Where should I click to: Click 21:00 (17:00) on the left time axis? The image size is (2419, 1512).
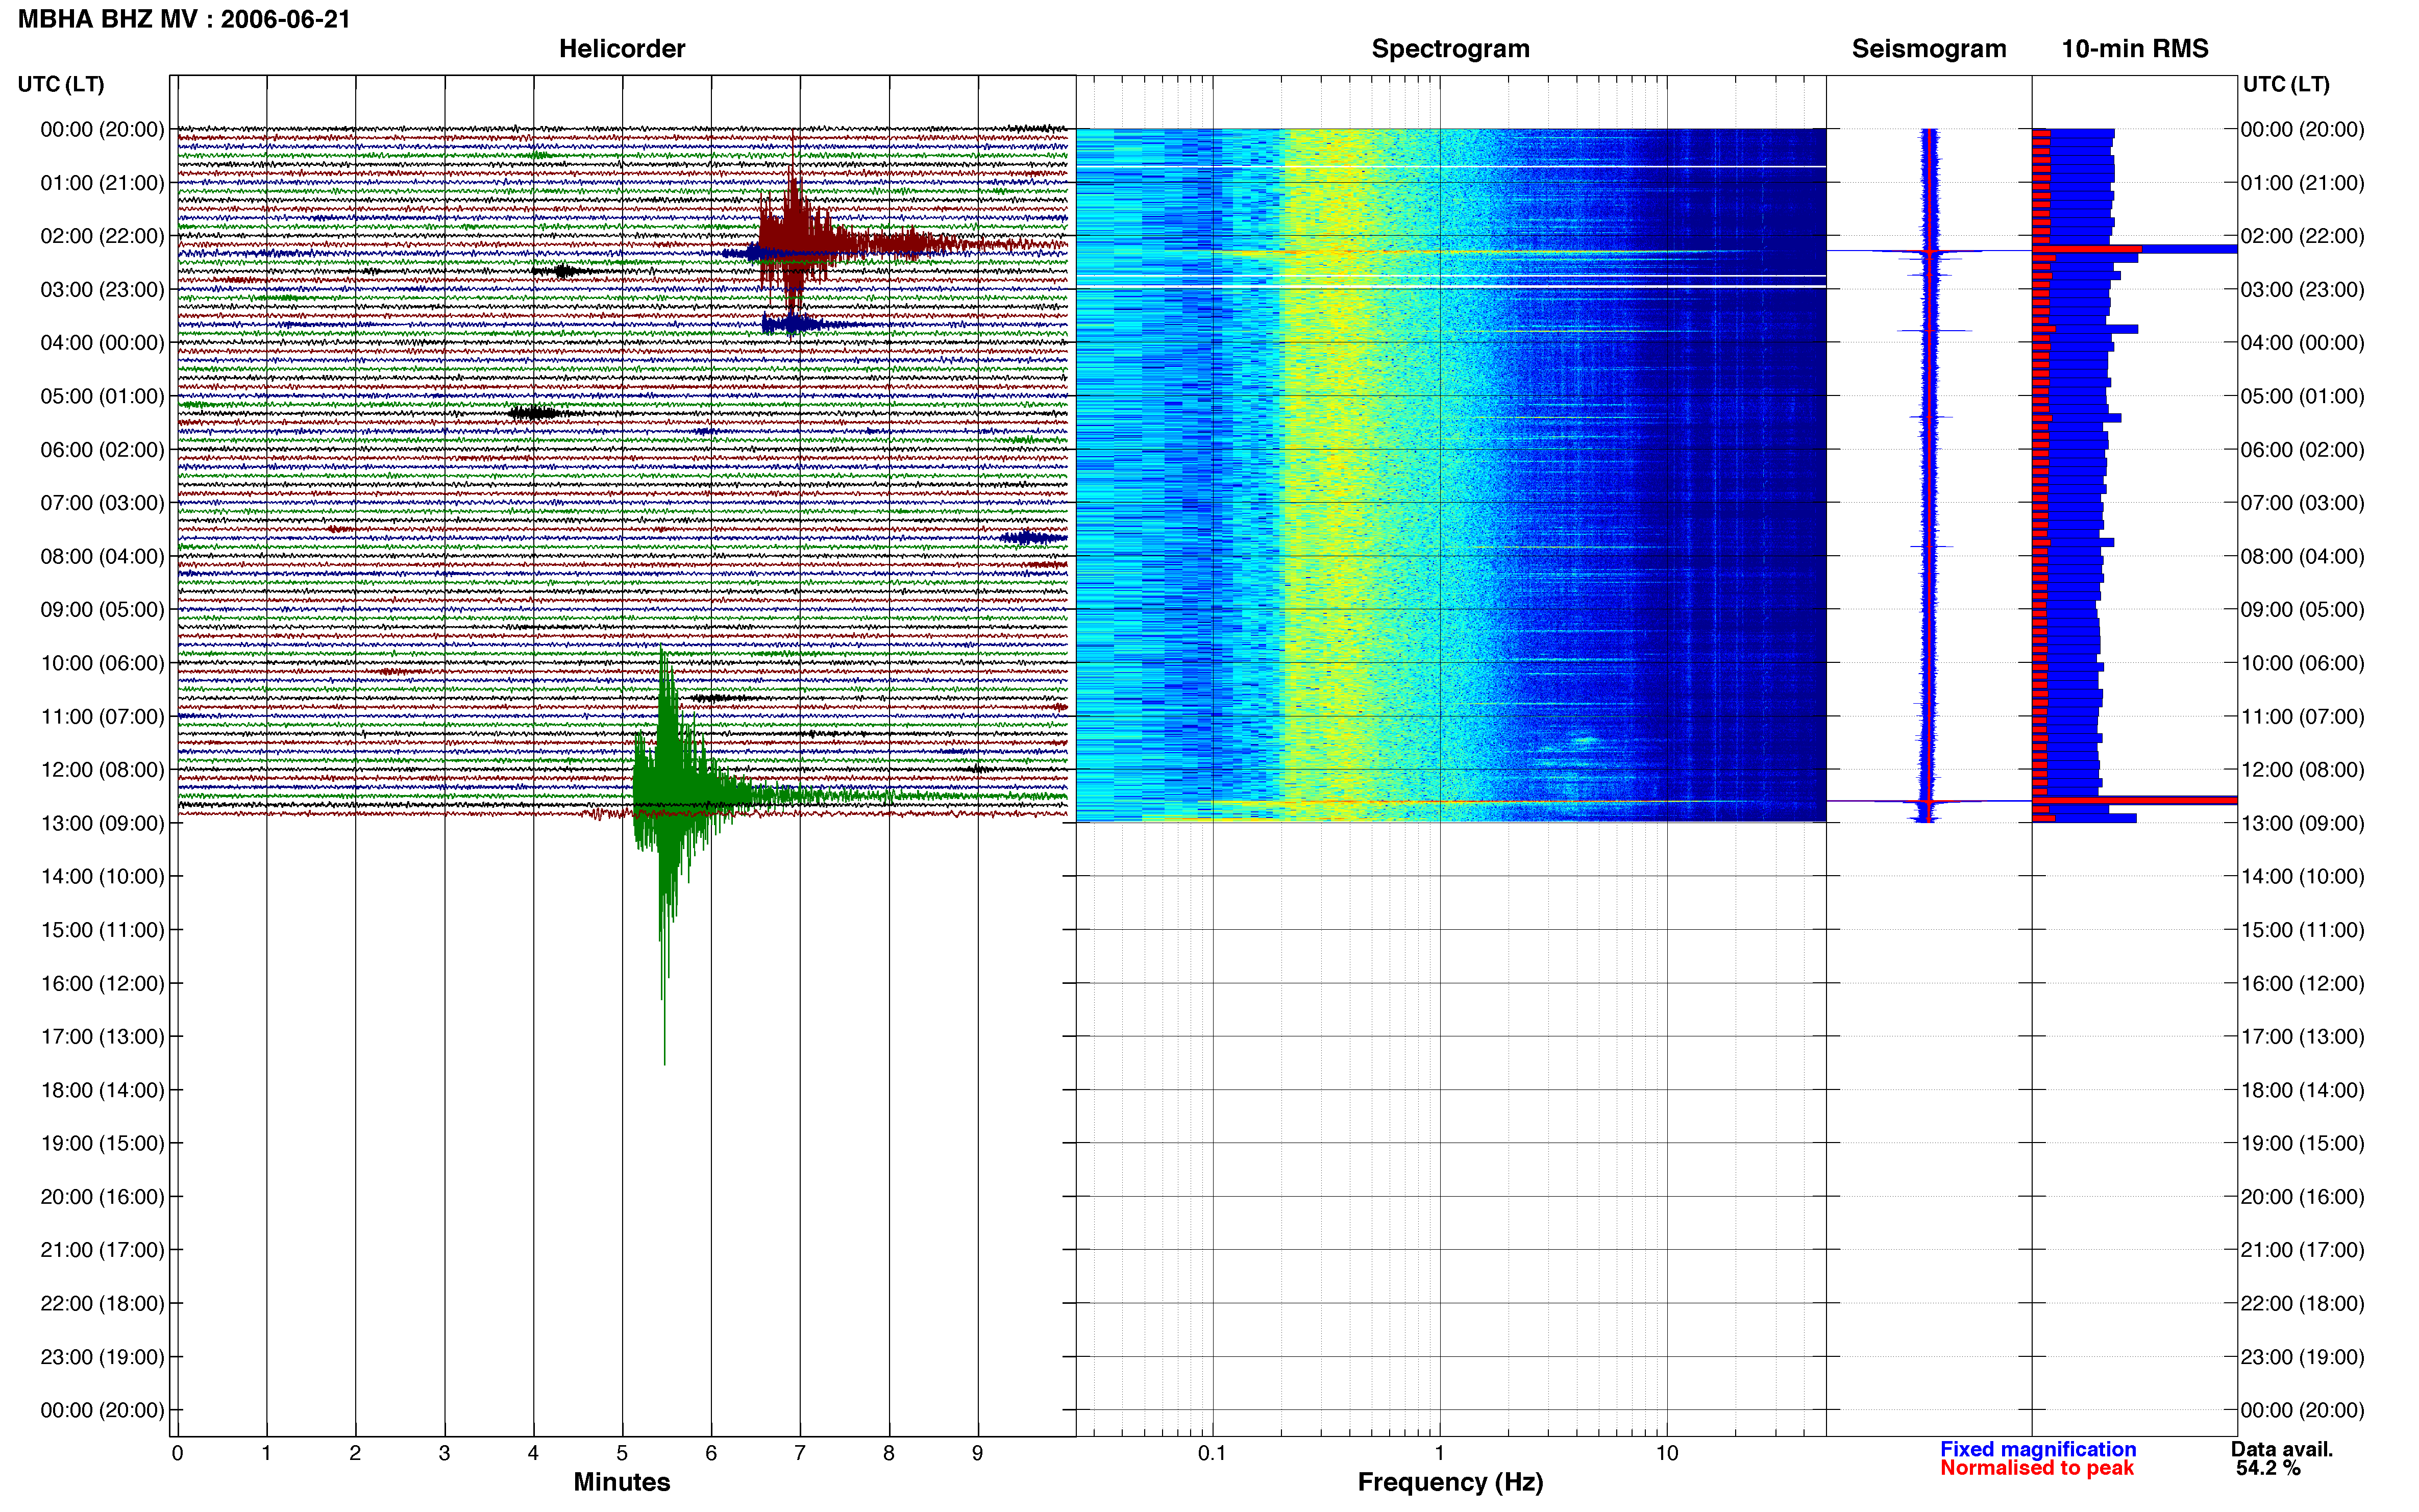pos(102,1250)
